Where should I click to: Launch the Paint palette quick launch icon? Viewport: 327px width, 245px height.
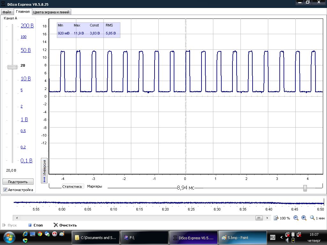[x=62, y=234]
